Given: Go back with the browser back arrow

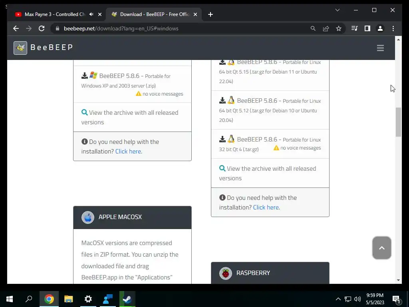Looking at the screenshot, I should pos(16,28).
